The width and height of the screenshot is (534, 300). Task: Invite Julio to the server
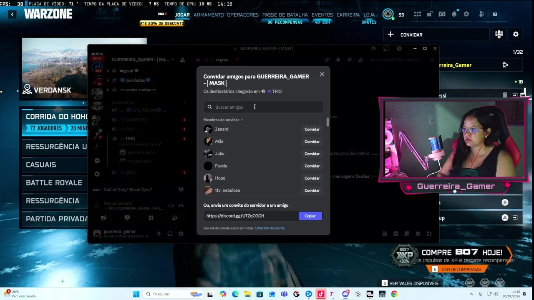[312, 154]
